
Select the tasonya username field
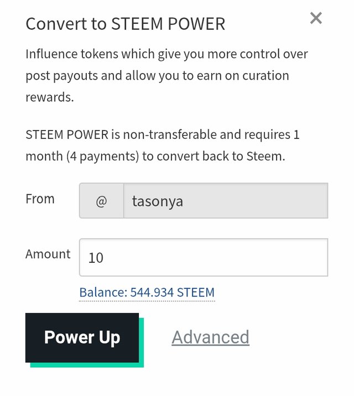[225, 201]
